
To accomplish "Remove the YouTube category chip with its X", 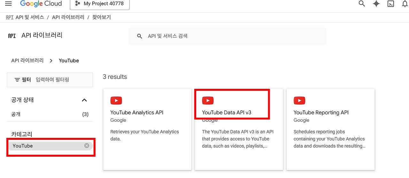I will [x=87, y=146].
